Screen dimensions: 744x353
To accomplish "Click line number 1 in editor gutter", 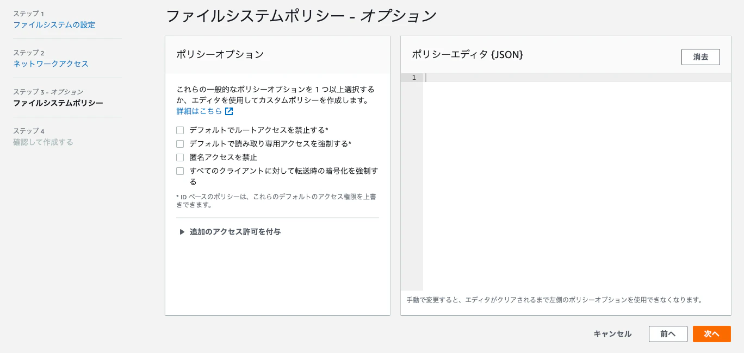I will point(413,78).
